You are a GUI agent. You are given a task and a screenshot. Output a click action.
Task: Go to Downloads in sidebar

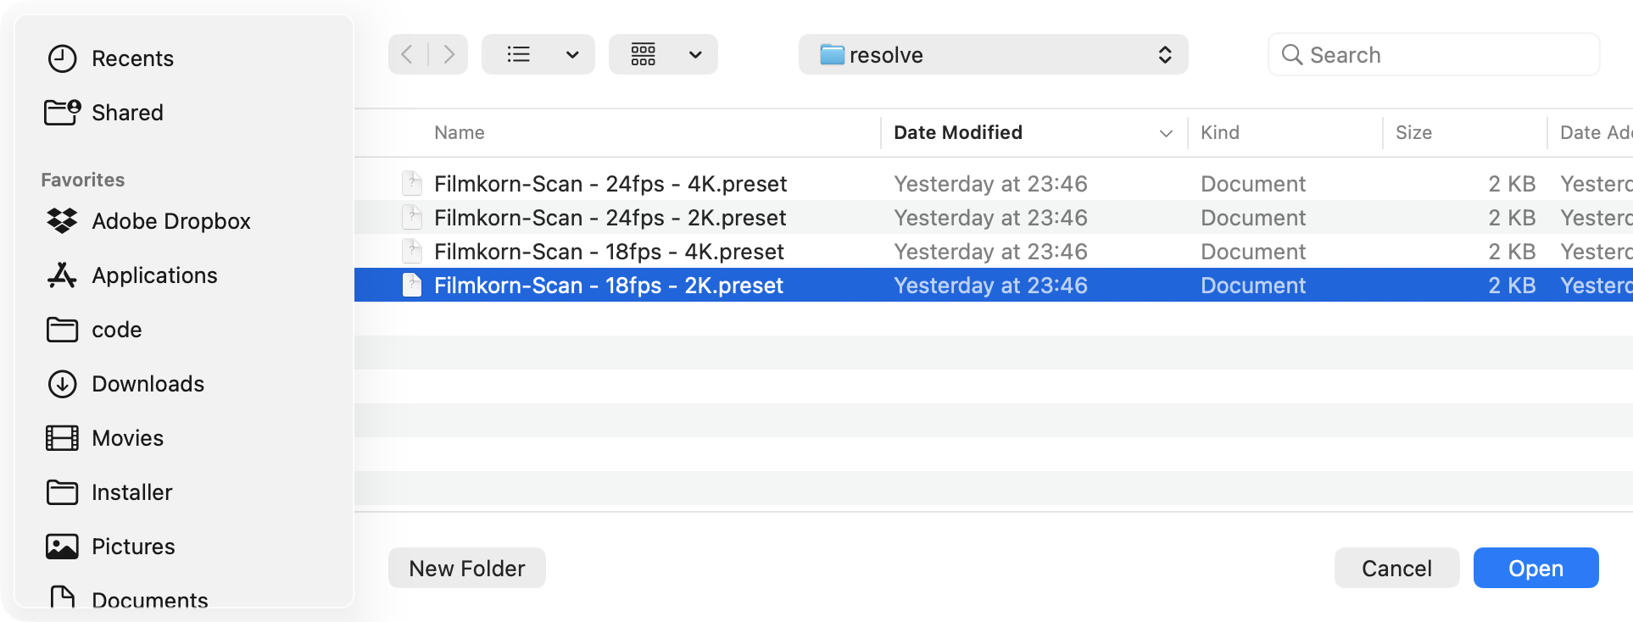(x=125, y=384)
